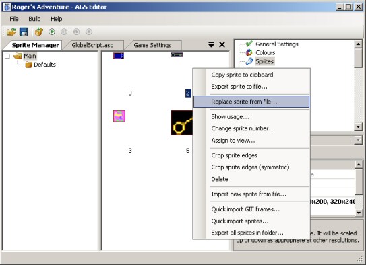Minimize the AGS Editor window
Screen dimensions: 366x265
pyautogui.click(x=340, y=7)
